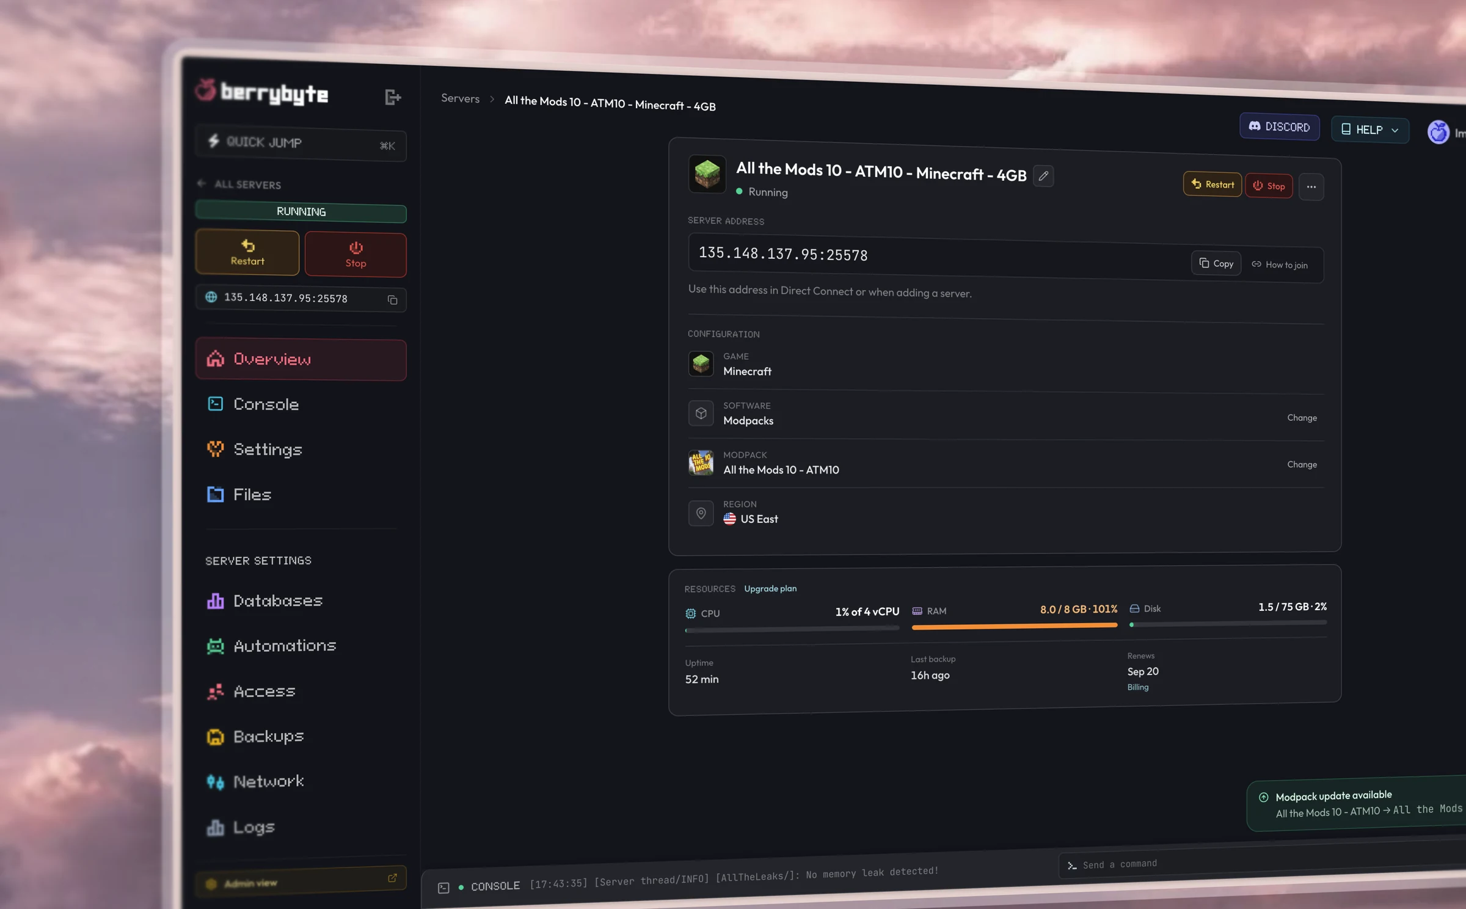Click the US East region text
Viewport: 1466px width, 909px height.
(x=759, y=519)
